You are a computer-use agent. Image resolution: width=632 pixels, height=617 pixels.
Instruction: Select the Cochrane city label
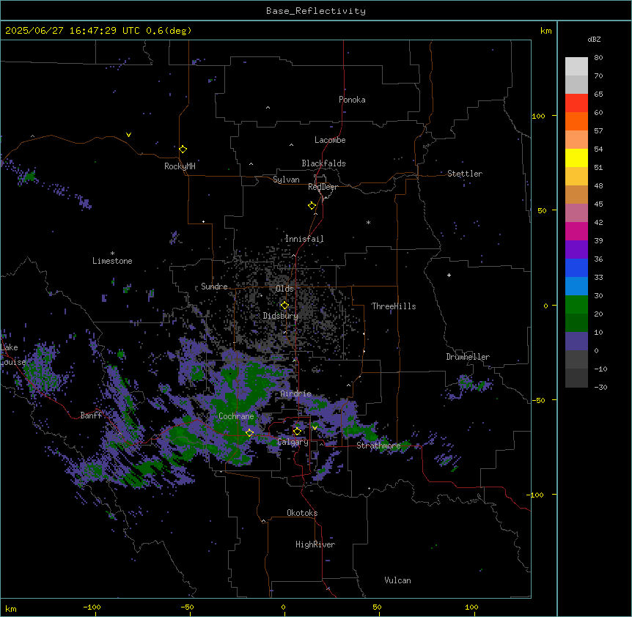[x=236, y=416]
